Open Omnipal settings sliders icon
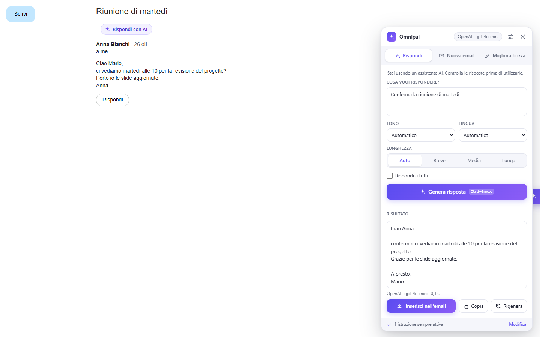Screen dimensions: 540x337 511,37
